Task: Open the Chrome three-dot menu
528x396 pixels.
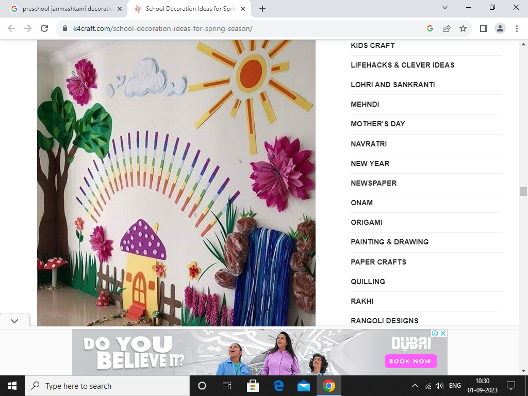Action: coord(517,28)
